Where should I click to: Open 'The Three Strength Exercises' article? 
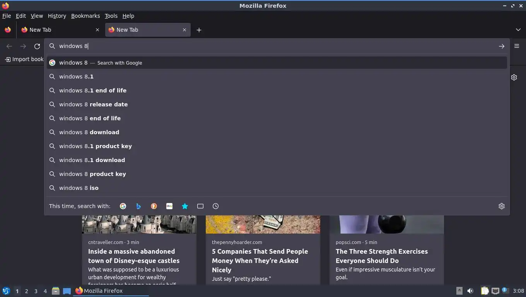click(382, 256)
